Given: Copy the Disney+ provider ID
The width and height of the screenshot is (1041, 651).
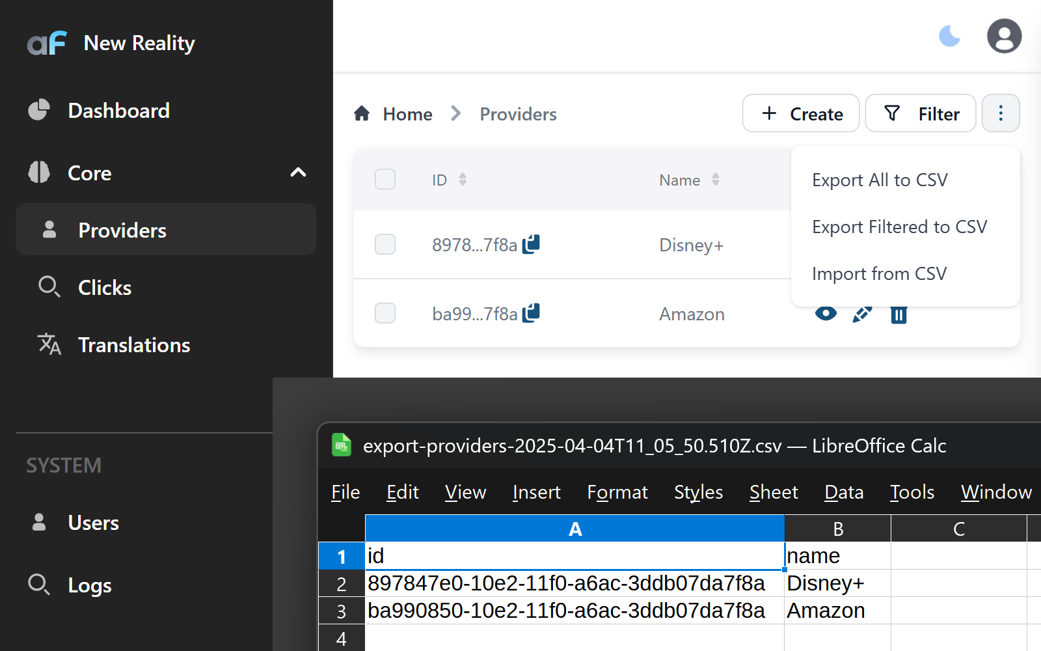Looking at the screenshot, I should [532, 243].
